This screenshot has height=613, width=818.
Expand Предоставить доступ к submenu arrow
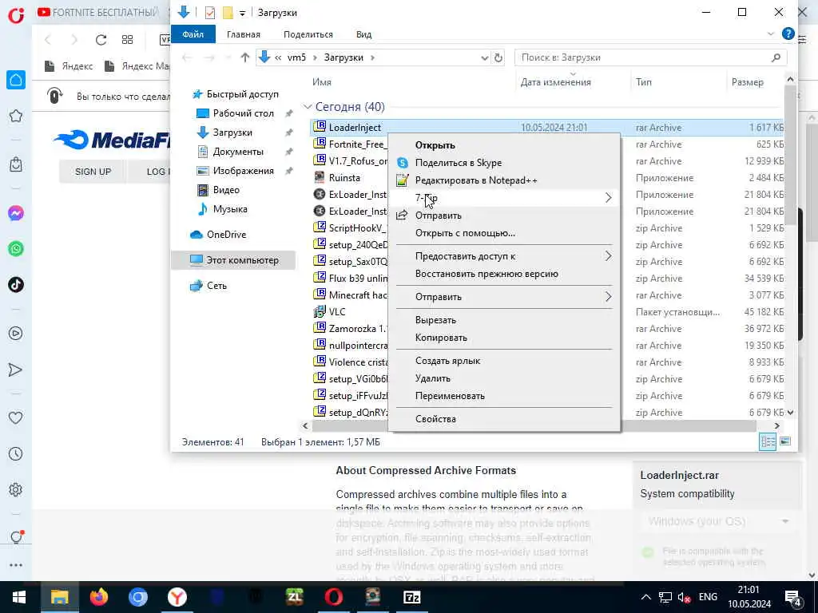pos(608,256)
